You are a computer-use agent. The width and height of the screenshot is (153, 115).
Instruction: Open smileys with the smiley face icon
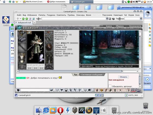85,90
